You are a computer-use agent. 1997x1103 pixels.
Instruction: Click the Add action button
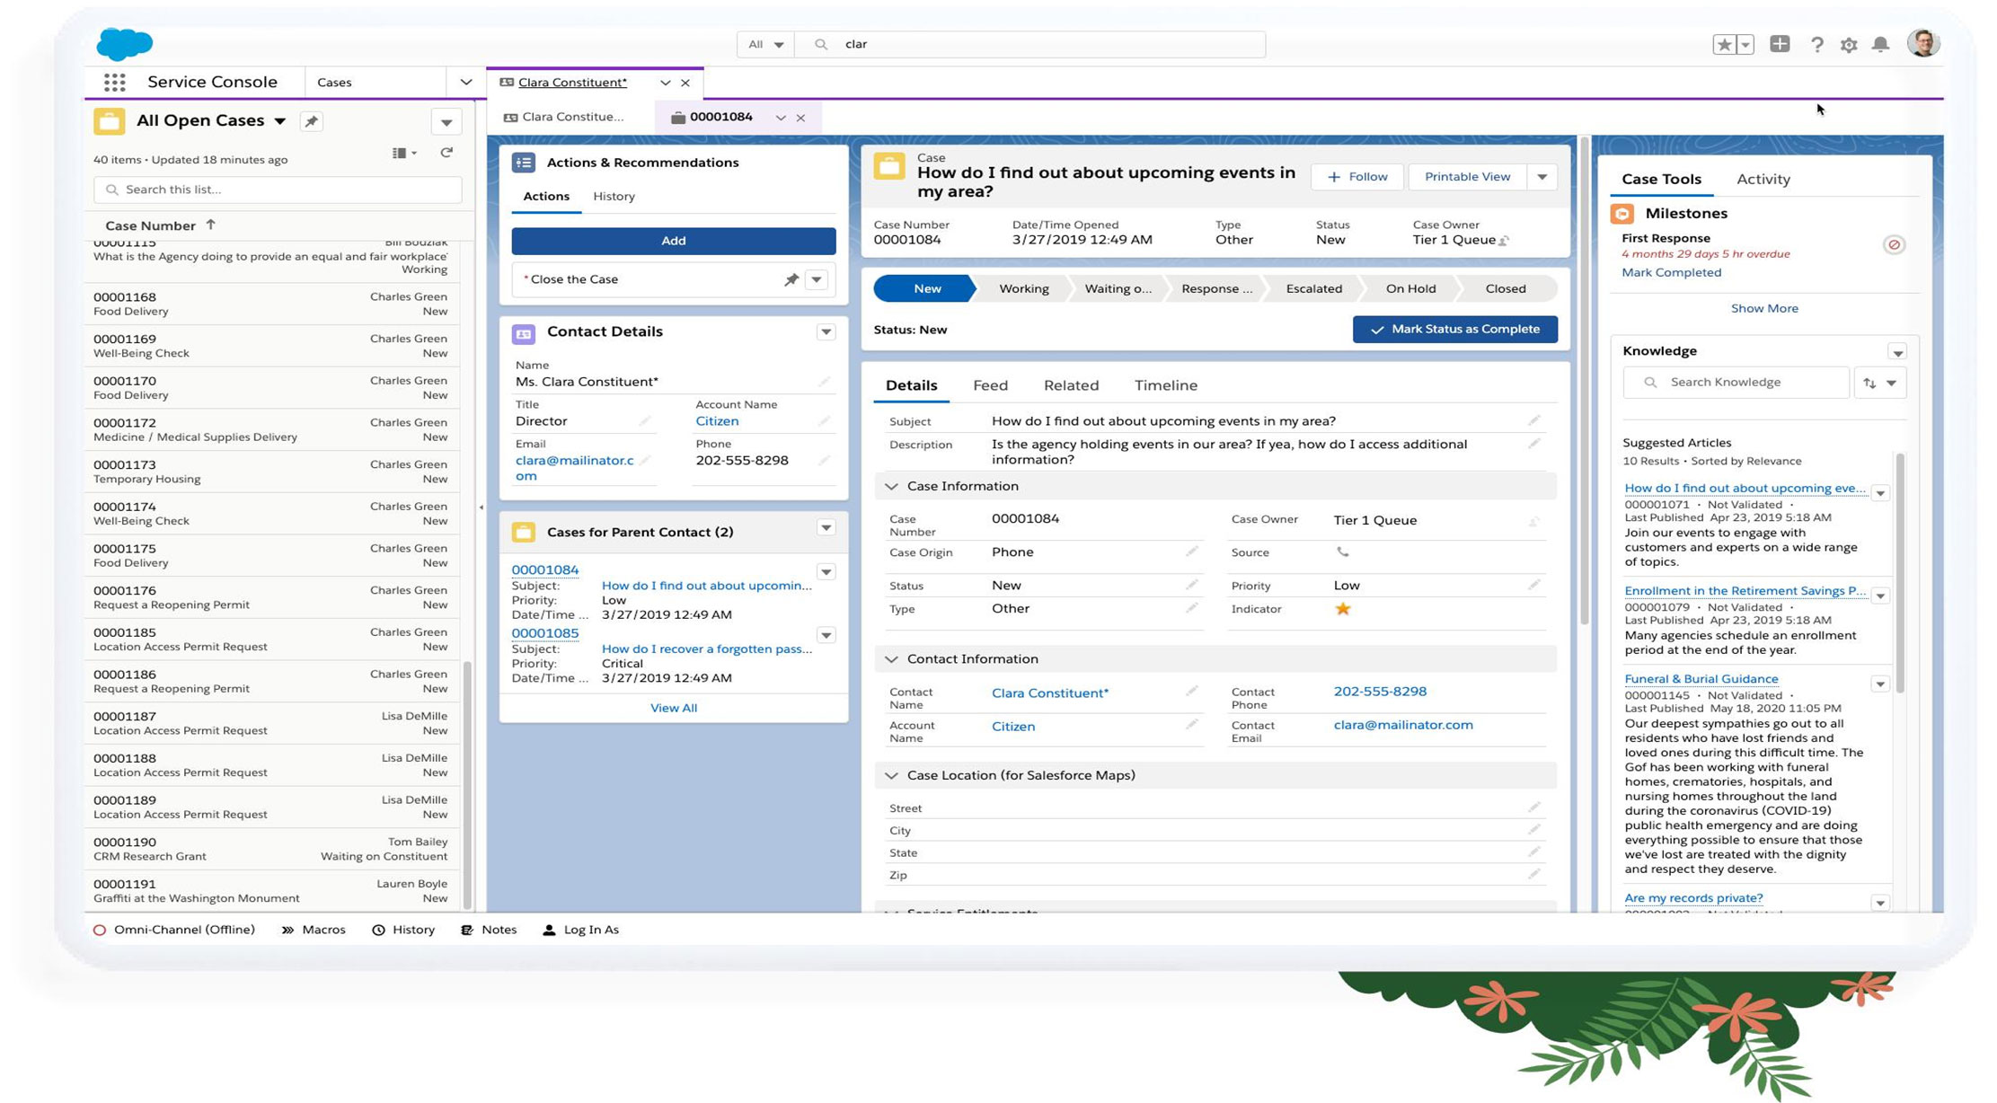pyautogui.click(x=673, y=241)
